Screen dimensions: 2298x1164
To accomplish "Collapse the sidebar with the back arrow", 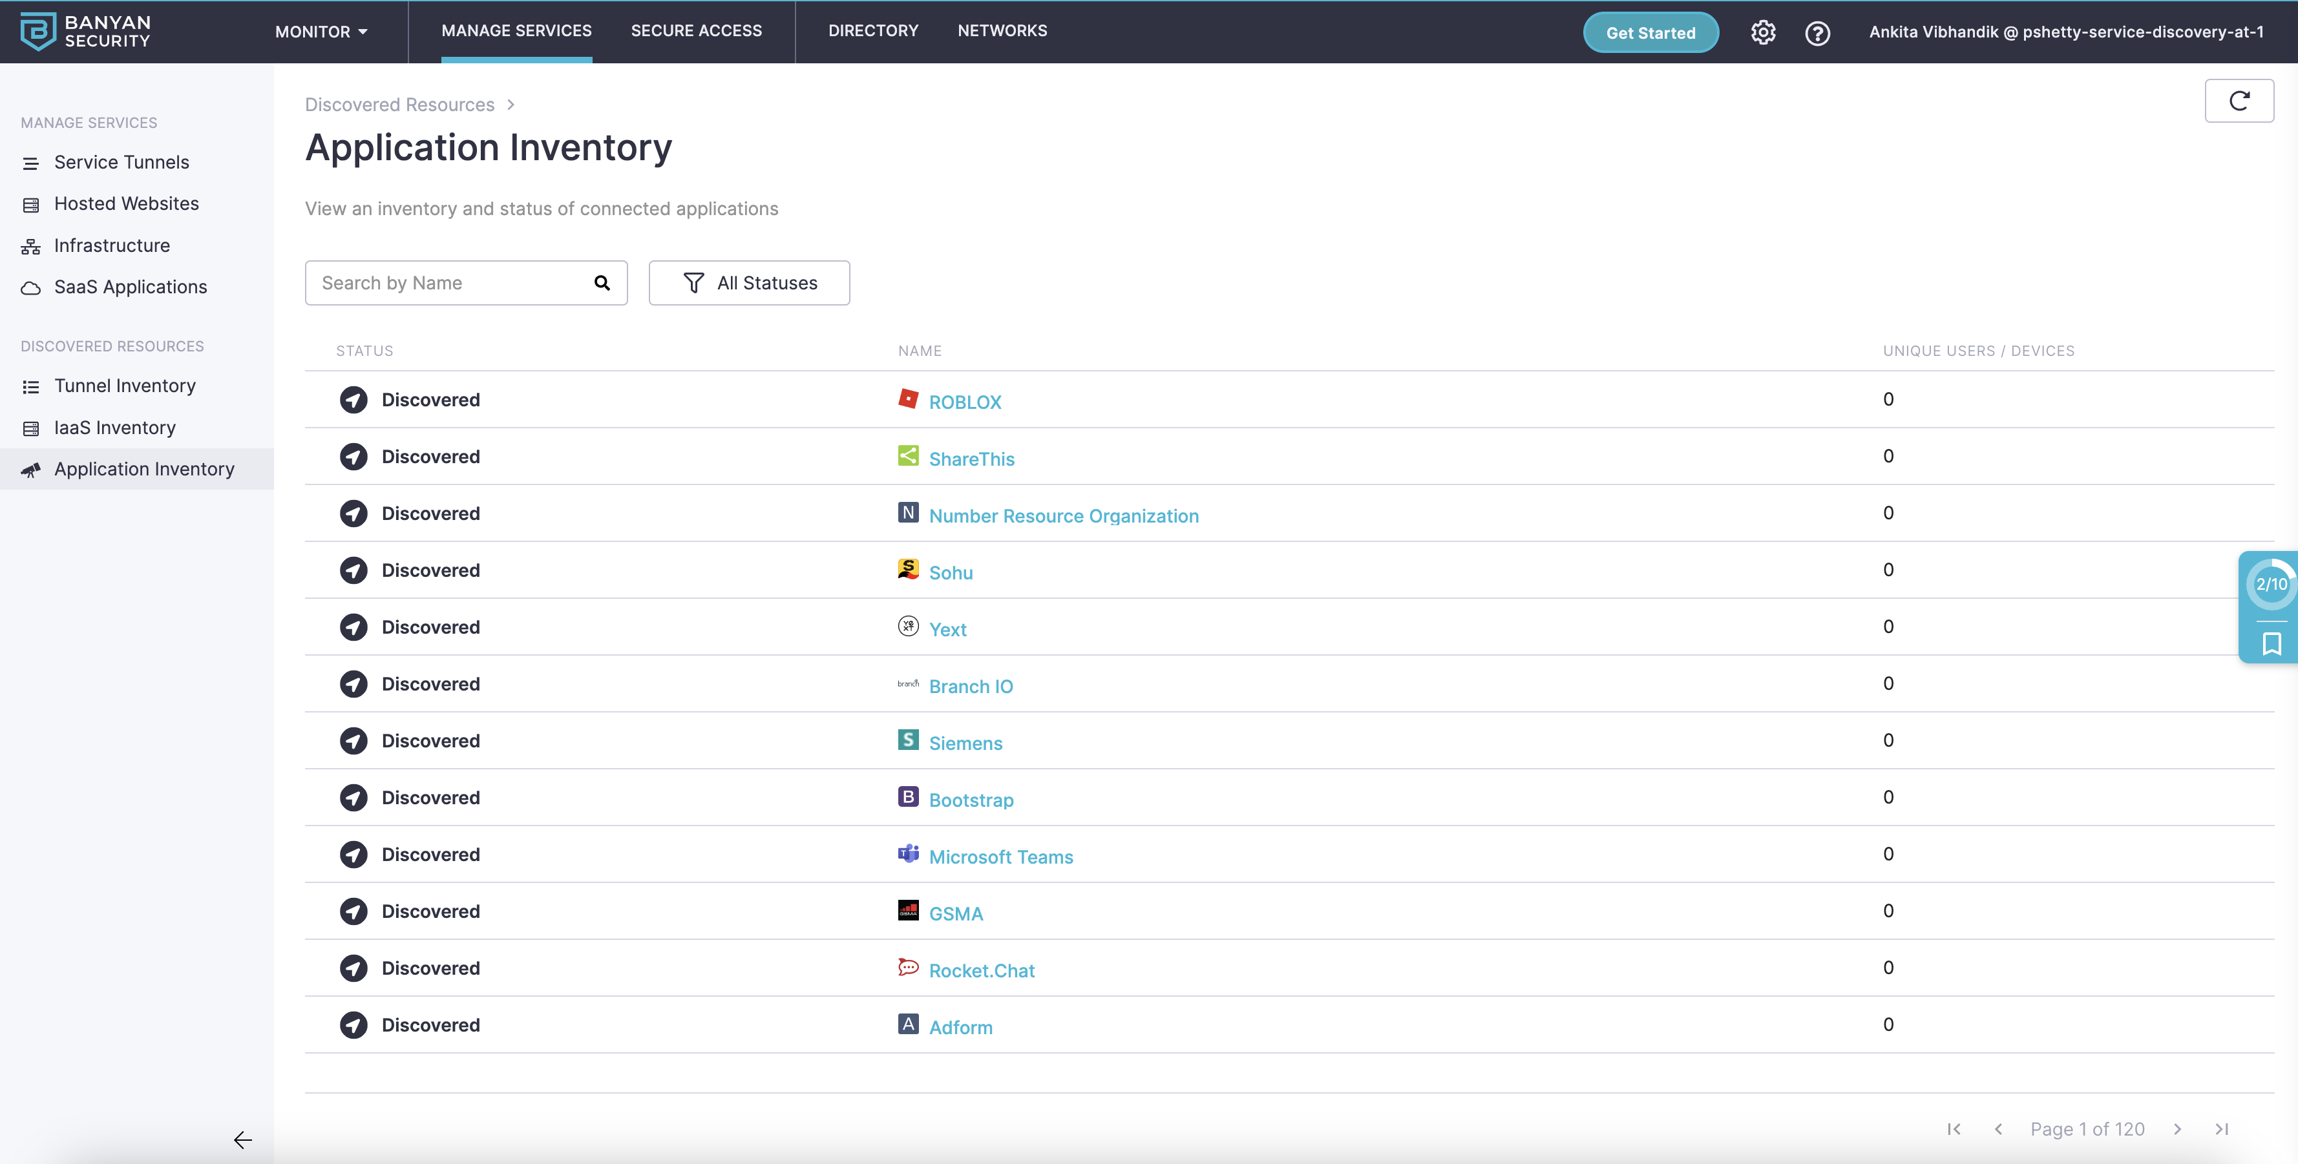I will pyautogui.click(x=242, y=1140).
